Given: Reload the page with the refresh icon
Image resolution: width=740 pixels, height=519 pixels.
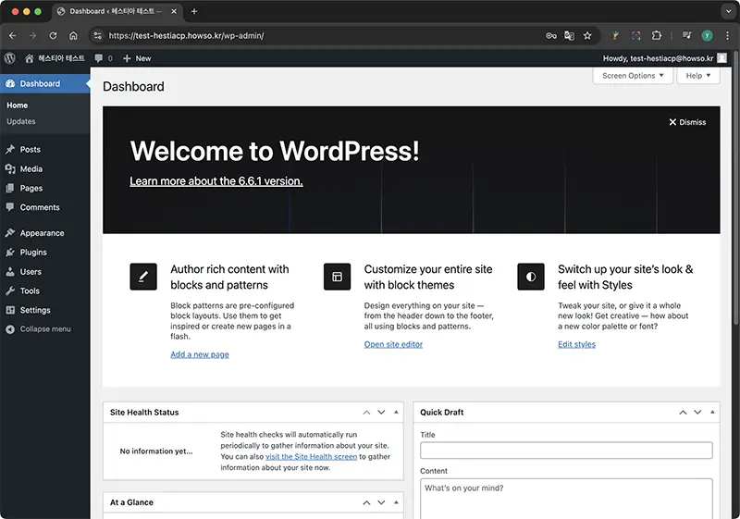Looking at the screenshot, I should [x=53, y=35].
